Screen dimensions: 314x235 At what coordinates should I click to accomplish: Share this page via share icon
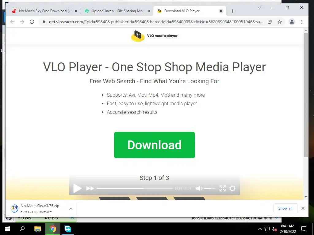click(270, 22)
